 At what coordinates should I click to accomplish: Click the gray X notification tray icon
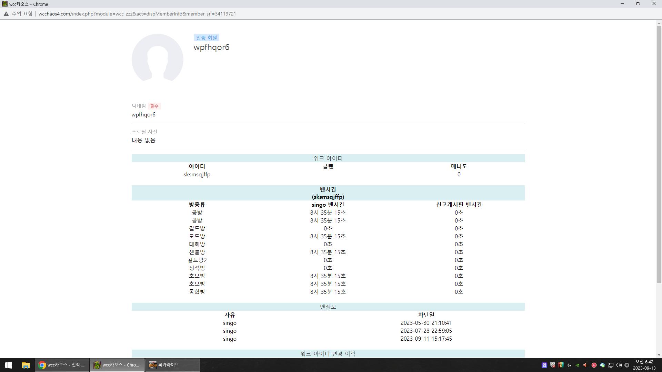(627, 365)
